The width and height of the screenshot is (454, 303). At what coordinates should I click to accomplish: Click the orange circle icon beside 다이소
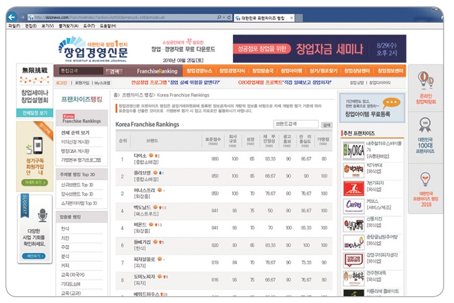tap(151, 156)
